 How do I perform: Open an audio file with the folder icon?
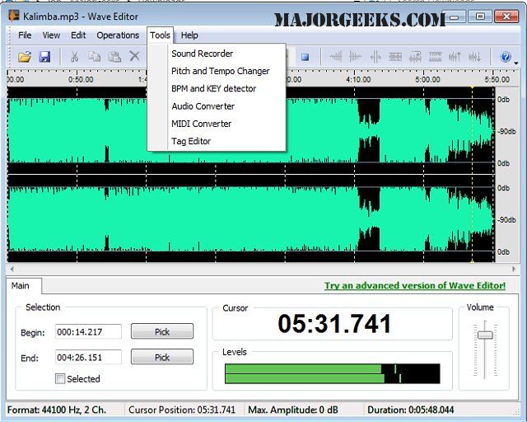[25, 57]
